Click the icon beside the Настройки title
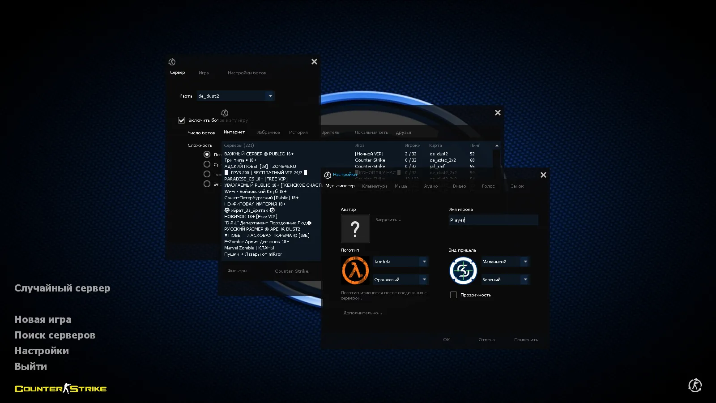This screenshot has height=403, width=716. [328, 175]
